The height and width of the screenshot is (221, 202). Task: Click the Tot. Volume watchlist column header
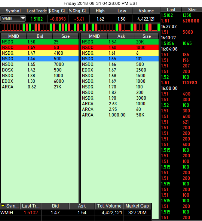(109, 206)
